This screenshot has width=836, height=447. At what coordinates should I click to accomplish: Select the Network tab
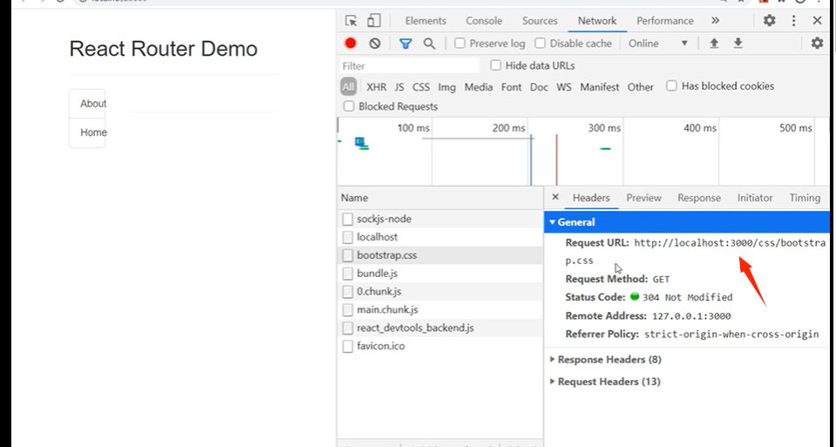coord(597,21)
